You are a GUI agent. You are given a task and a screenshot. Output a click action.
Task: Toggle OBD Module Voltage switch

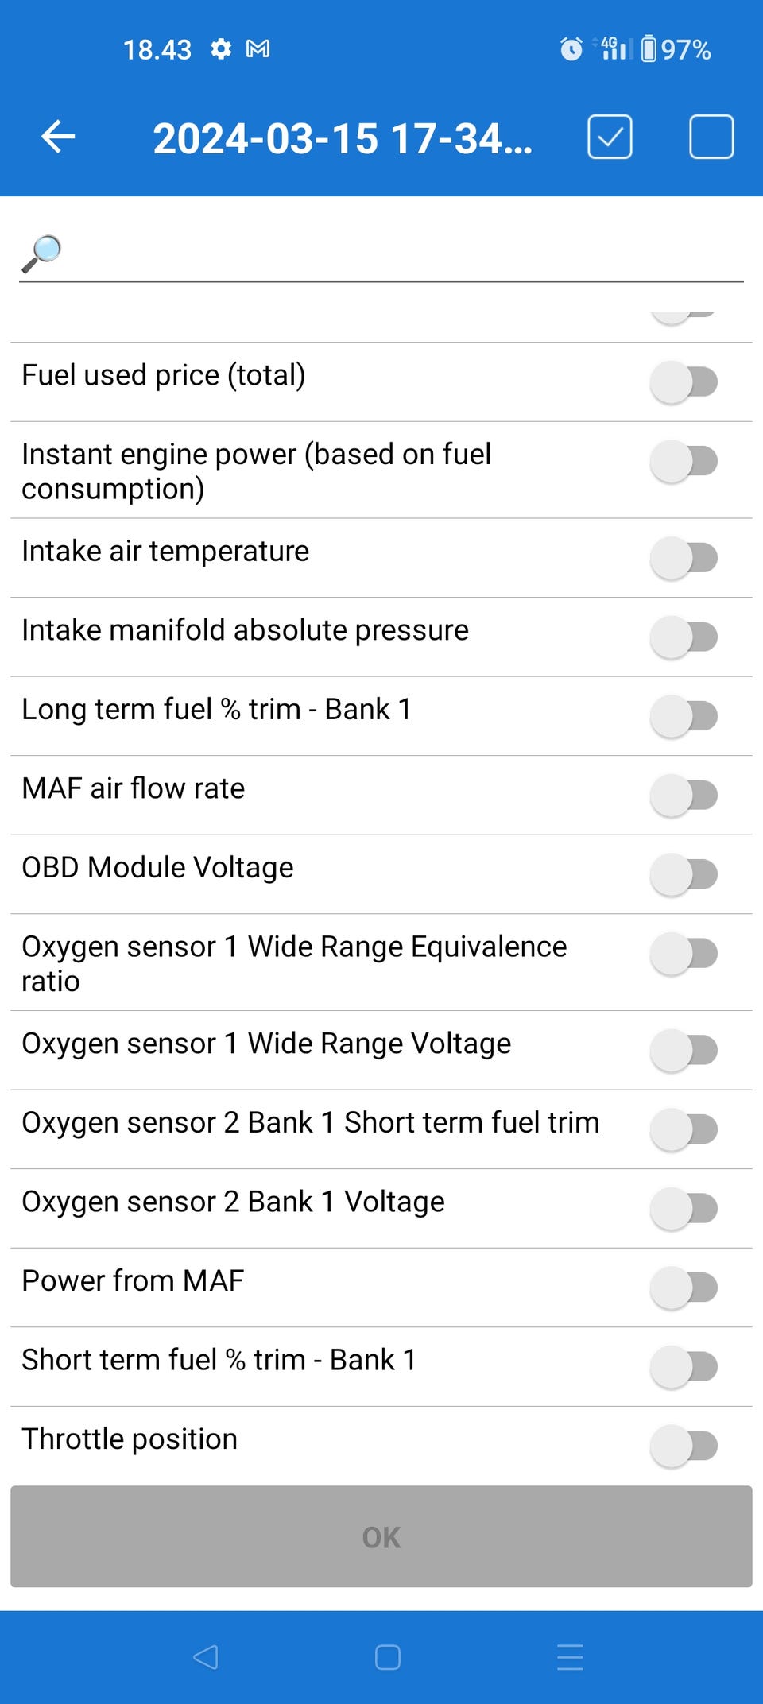(684, 874)
